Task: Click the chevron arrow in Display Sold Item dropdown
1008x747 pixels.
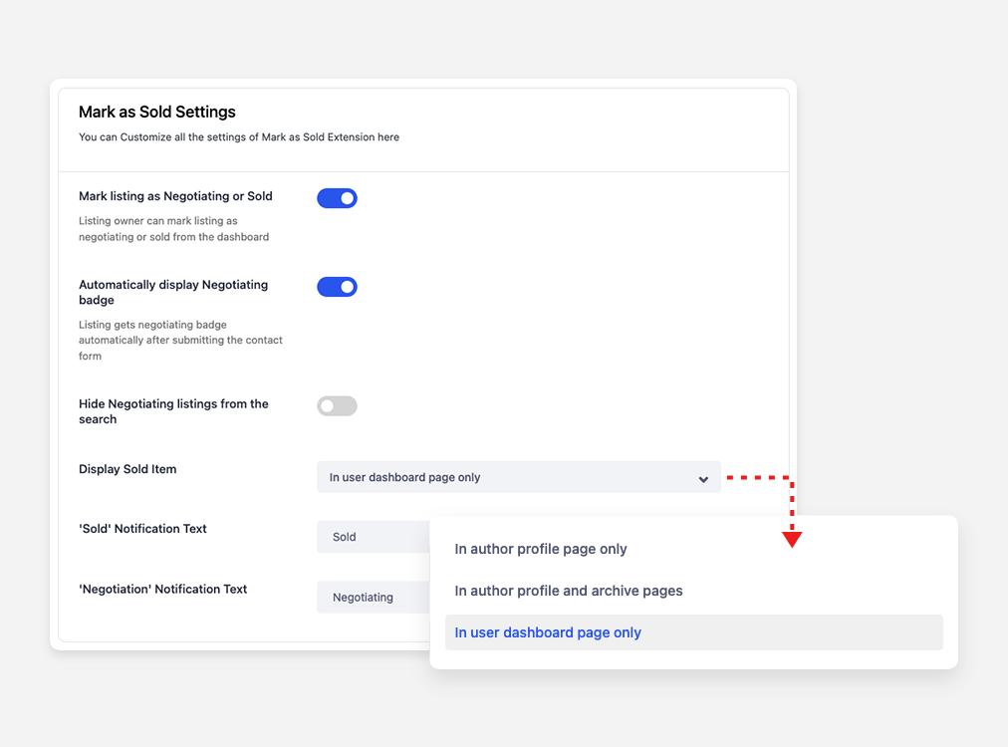Action: coord(703,479)
